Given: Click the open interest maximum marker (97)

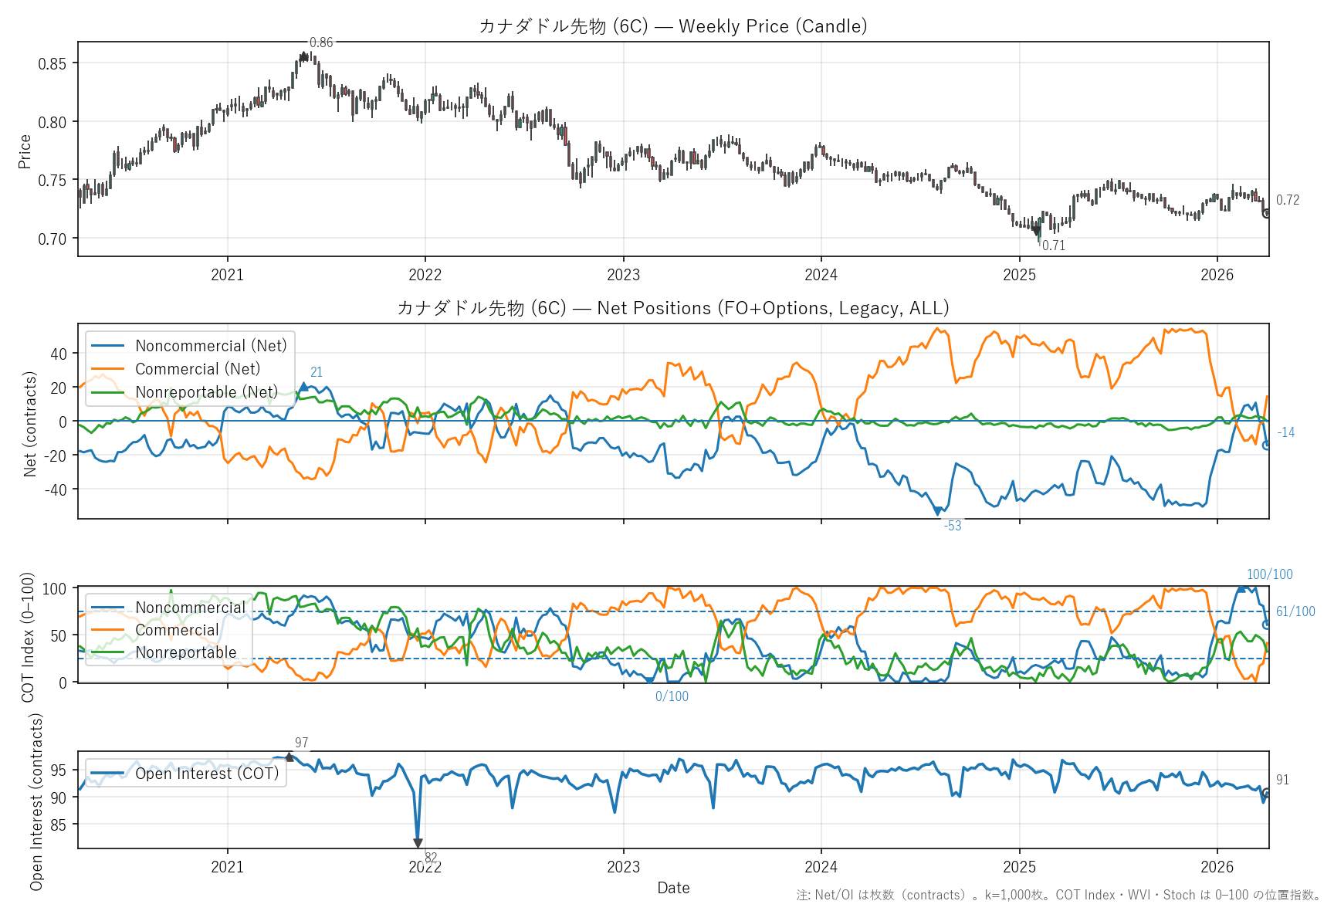Looking at the screenshot, I should (x=289, y=757).
